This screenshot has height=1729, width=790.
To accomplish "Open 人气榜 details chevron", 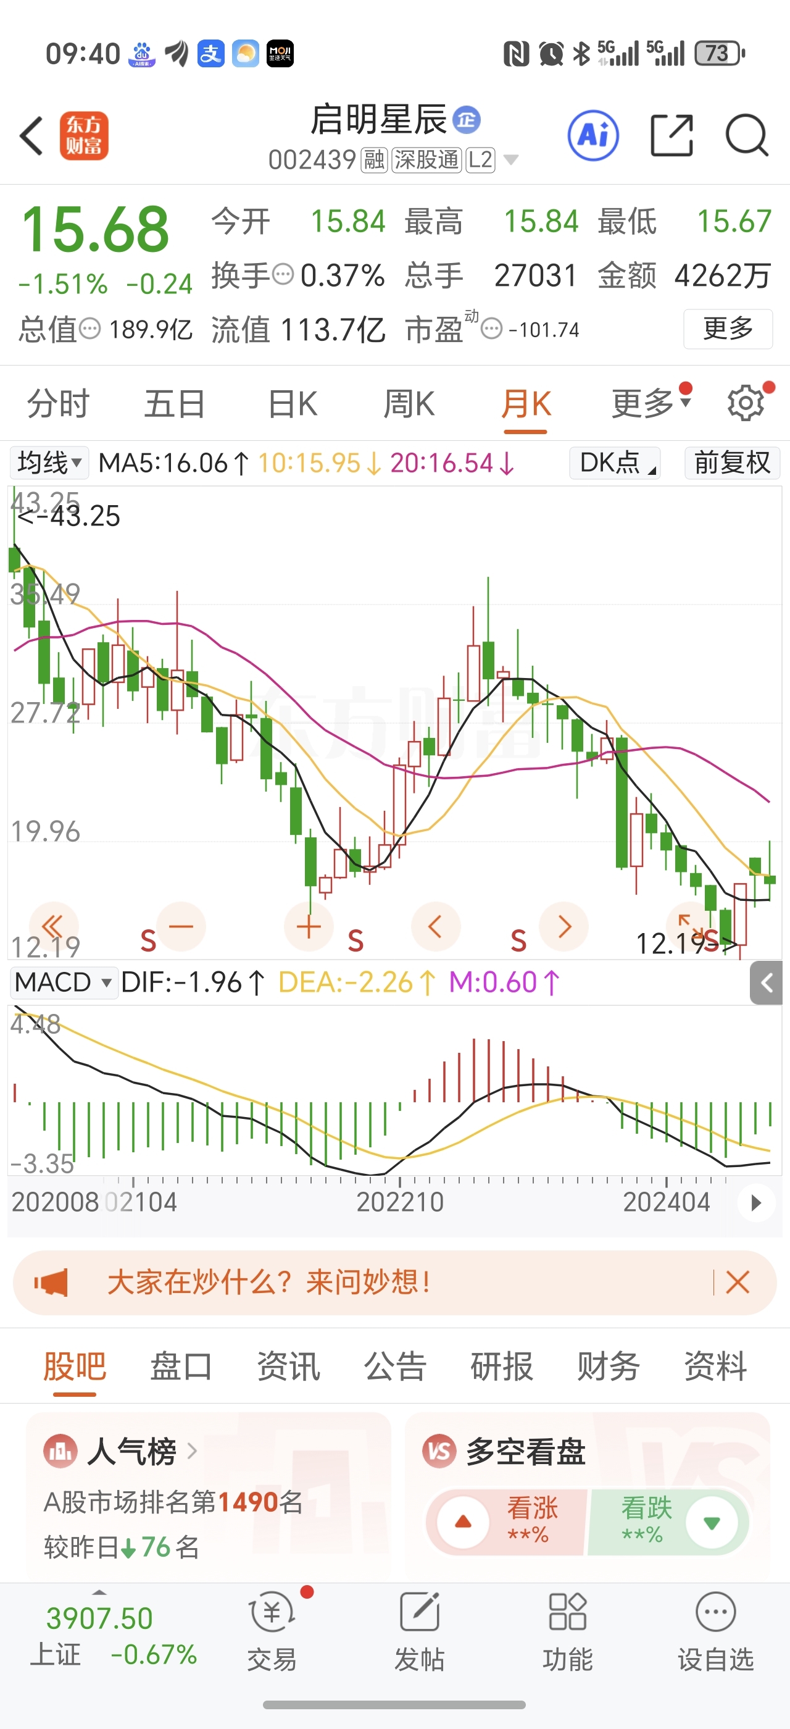I will click(x=192, y=1451).
